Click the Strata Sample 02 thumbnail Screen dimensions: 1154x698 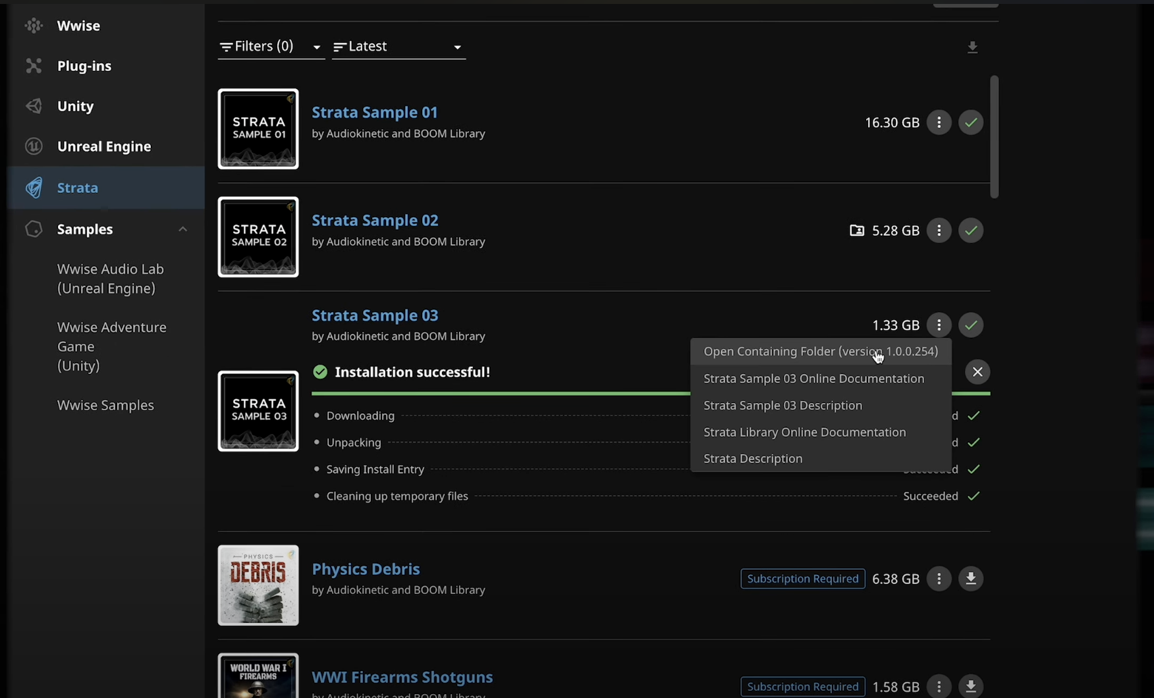coord(258,237)
